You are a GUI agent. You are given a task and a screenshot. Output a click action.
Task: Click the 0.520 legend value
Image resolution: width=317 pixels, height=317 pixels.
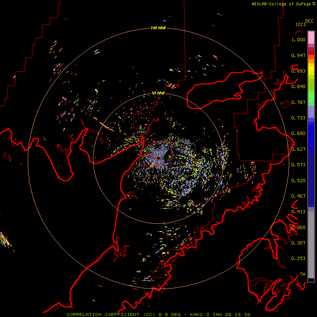[298, 181]
